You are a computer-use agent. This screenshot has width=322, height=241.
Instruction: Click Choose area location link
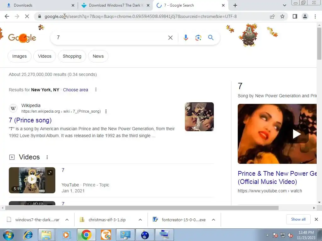[75, 90]
